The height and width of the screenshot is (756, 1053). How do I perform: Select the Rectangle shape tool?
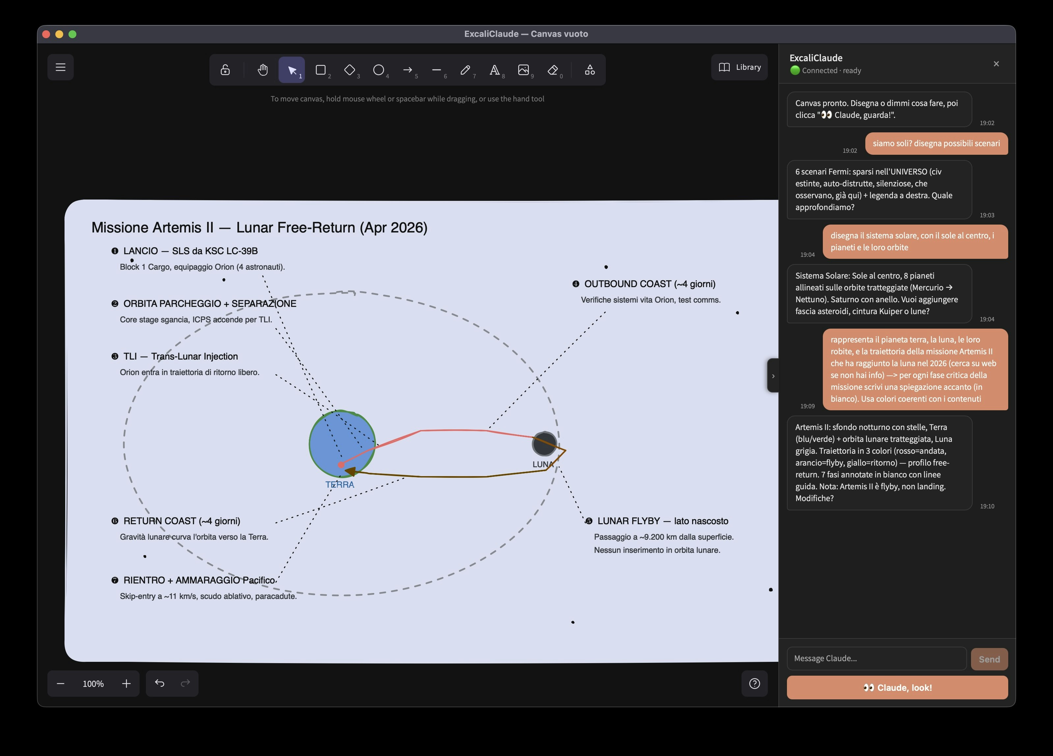[320, 70]
